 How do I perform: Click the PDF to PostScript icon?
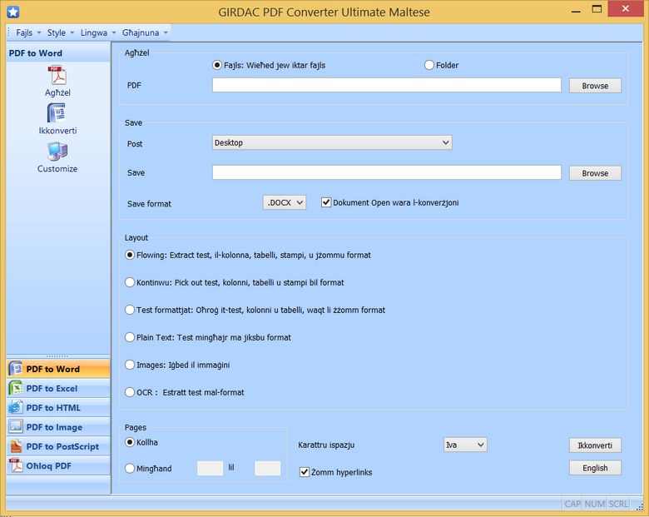(15, 446)
